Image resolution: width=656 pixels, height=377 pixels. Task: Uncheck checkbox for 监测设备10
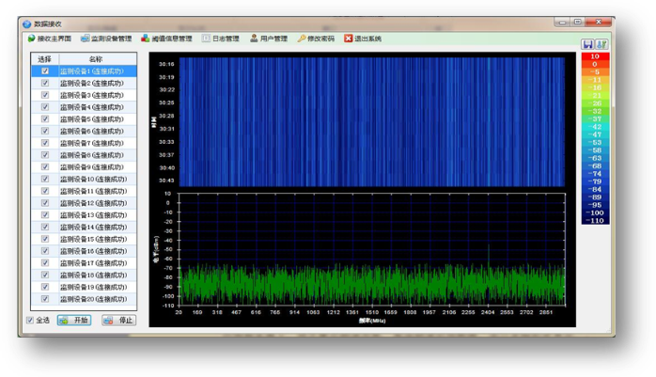(x=45, y=179)
